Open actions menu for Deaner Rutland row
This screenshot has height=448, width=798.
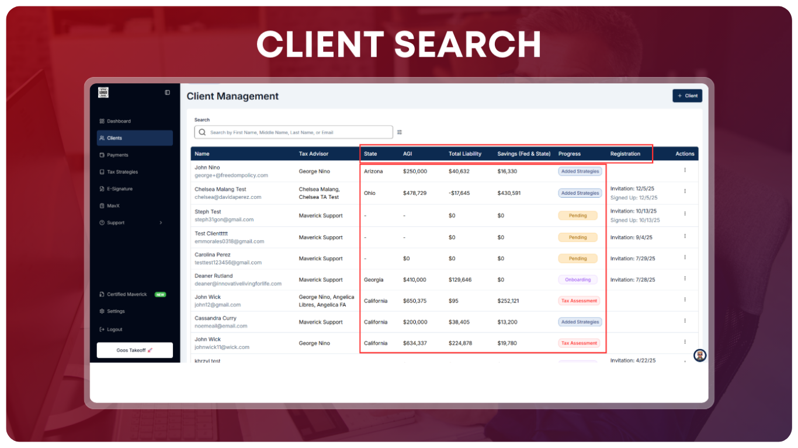pos(685,279)
